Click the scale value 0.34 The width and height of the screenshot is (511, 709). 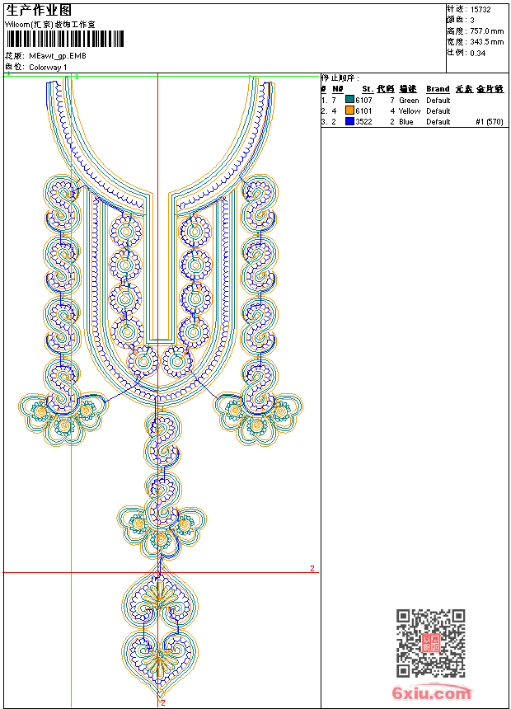click(x=477, y=53)
